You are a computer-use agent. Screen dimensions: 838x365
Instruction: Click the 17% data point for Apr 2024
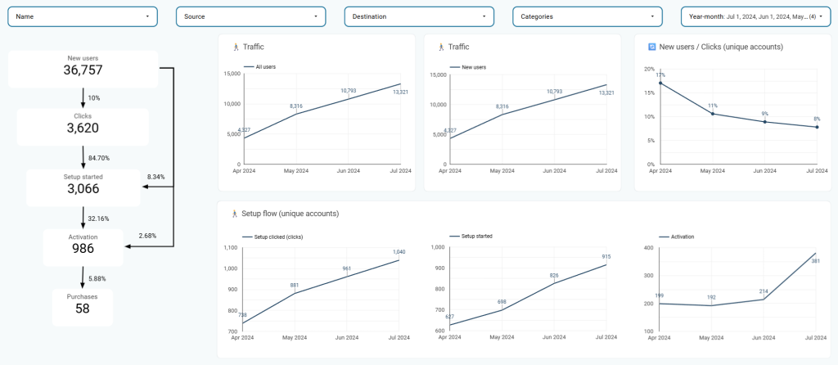pyautogui.click(x=660, y=83)
